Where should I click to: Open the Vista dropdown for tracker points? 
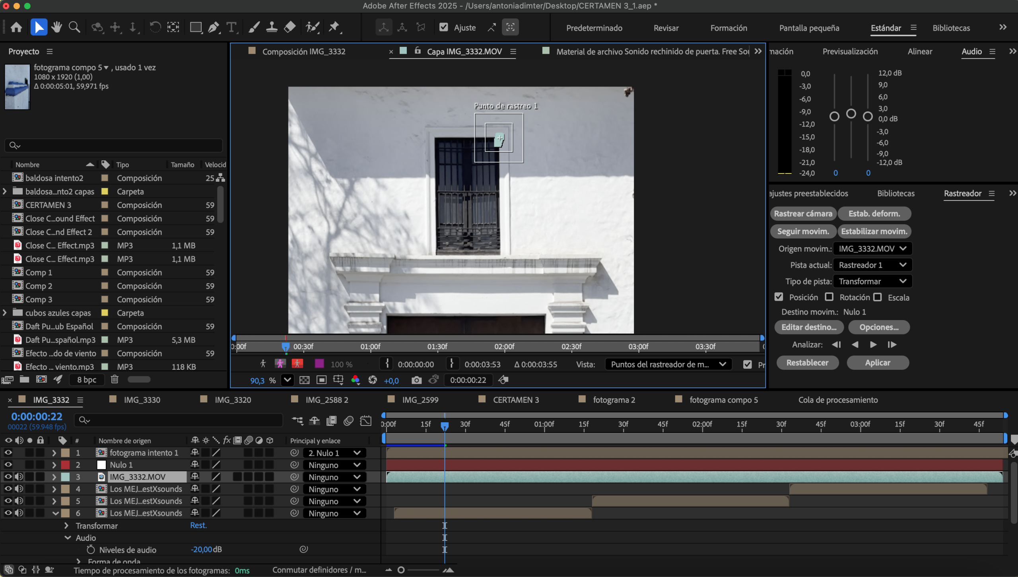coord(668,364)
